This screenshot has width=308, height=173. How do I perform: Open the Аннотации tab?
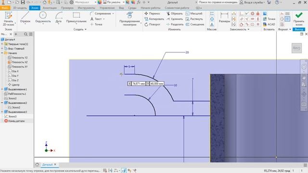50,8
